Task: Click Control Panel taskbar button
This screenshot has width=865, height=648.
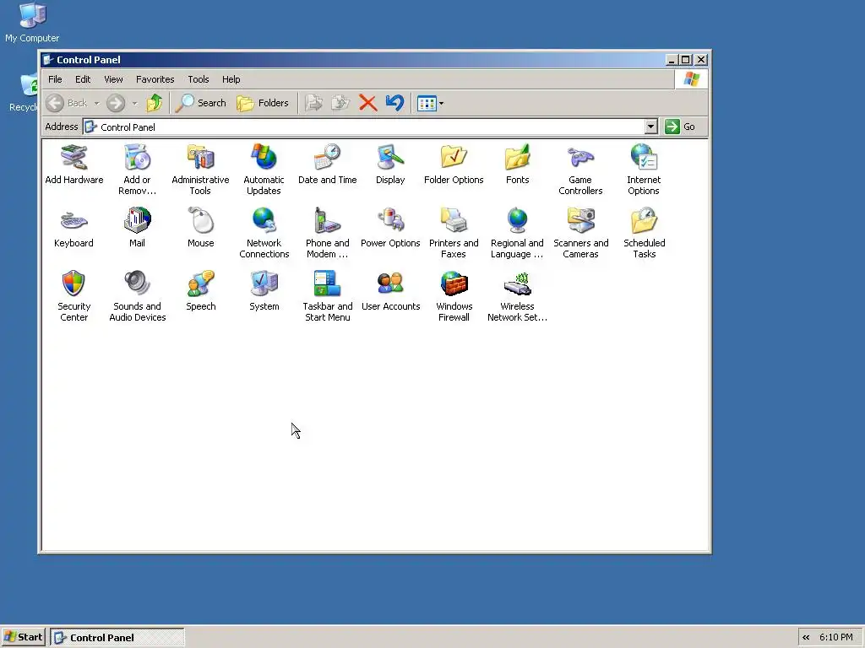Action: (x=117, y=638)
